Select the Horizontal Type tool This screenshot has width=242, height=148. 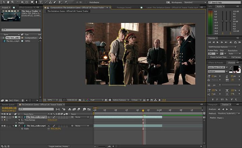point(41,2)
